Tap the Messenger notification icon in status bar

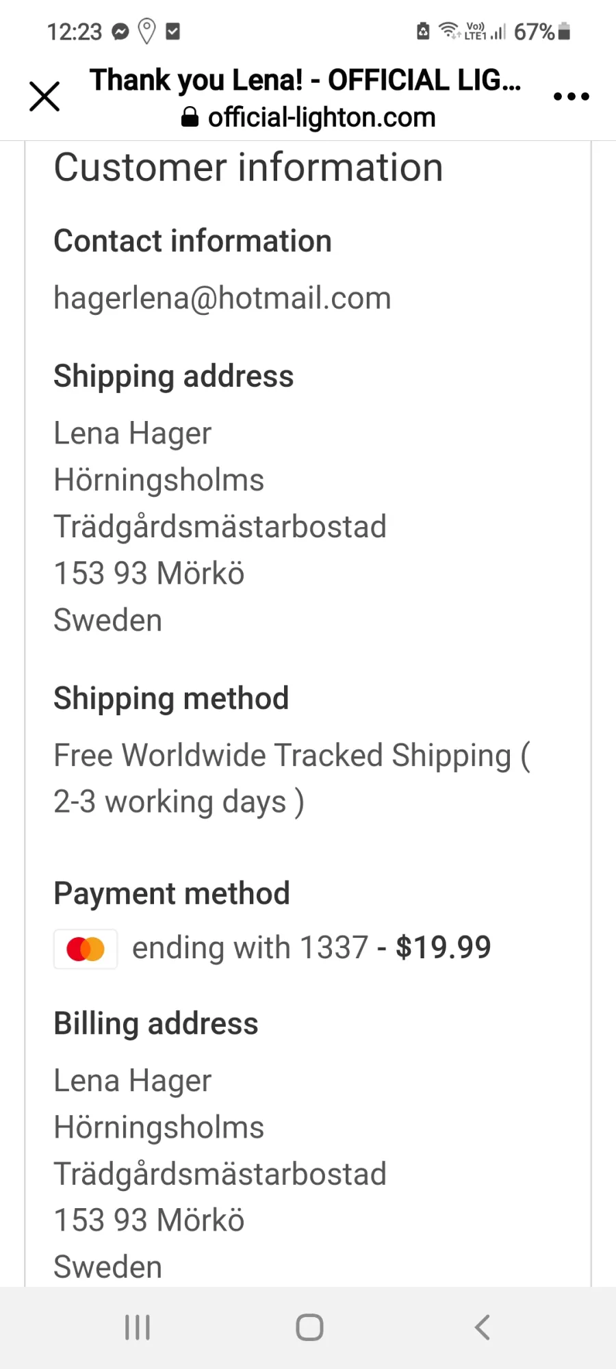coord(120,31)
